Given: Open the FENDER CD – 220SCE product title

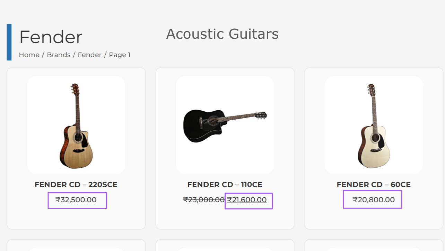Looking at the screenshot, I should pos(76,185).
